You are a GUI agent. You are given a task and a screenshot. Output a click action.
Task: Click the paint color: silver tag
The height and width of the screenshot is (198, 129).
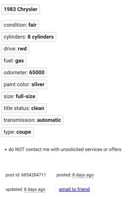click(24, 84)
